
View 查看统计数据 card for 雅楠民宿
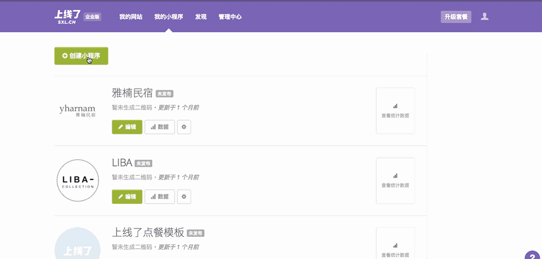[x=396, y=111]
